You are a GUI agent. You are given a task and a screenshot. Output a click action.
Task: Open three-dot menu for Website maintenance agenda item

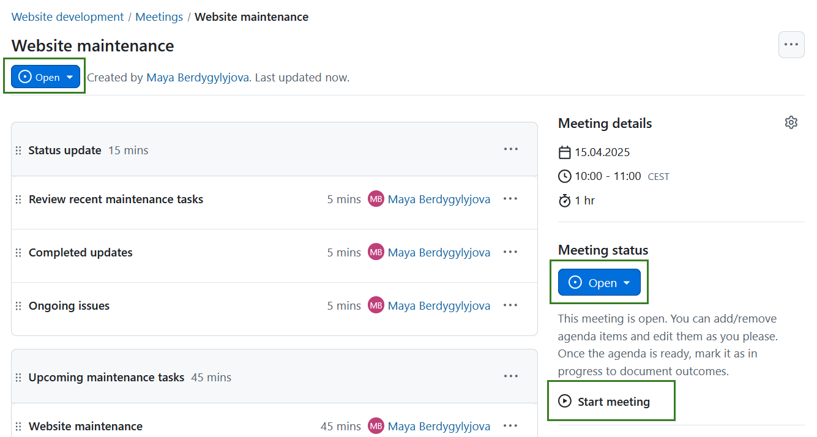point(511,426)
